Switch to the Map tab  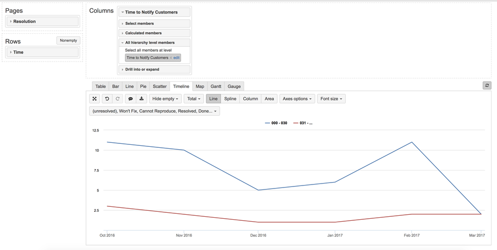[199, 86]
